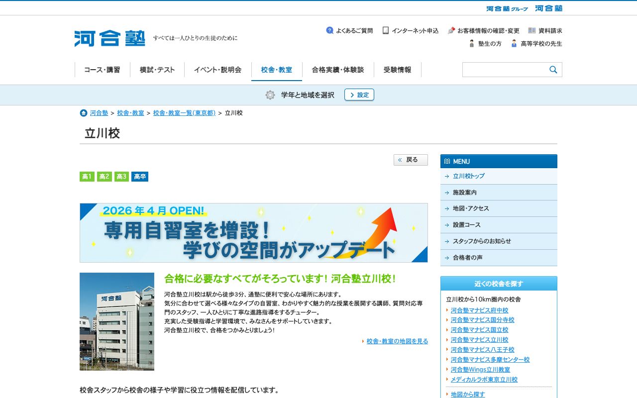Click the 設定 button

point(359,95)
